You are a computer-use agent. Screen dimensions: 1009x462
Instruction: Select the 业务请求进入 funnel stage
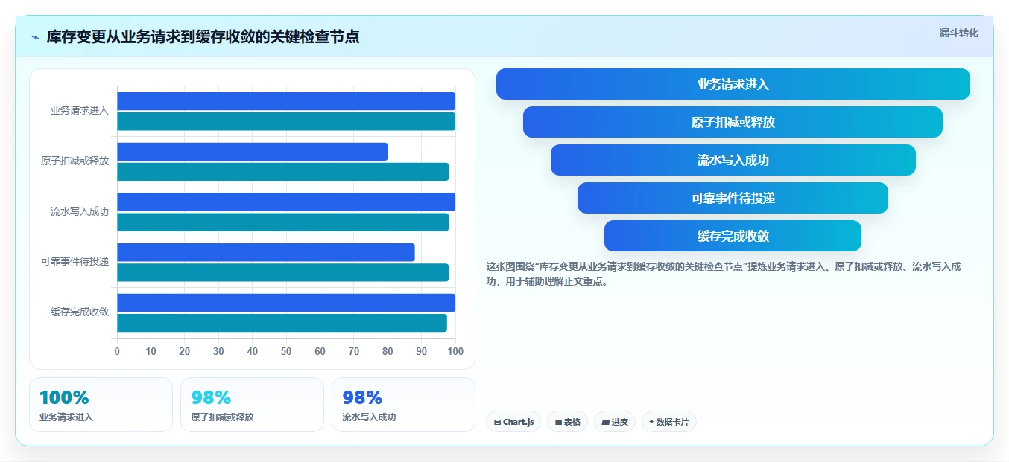(x=733, y=84)
